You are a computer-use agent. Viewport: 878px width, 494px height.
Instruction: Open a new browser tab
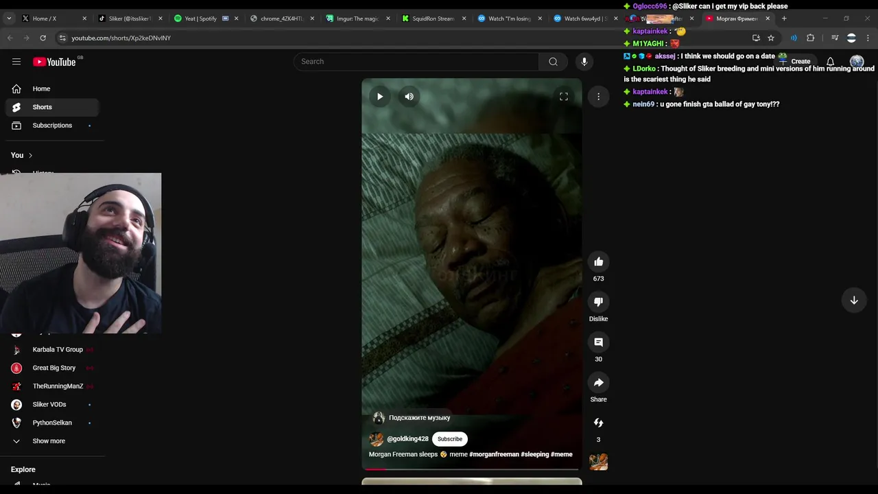[784, 19]
